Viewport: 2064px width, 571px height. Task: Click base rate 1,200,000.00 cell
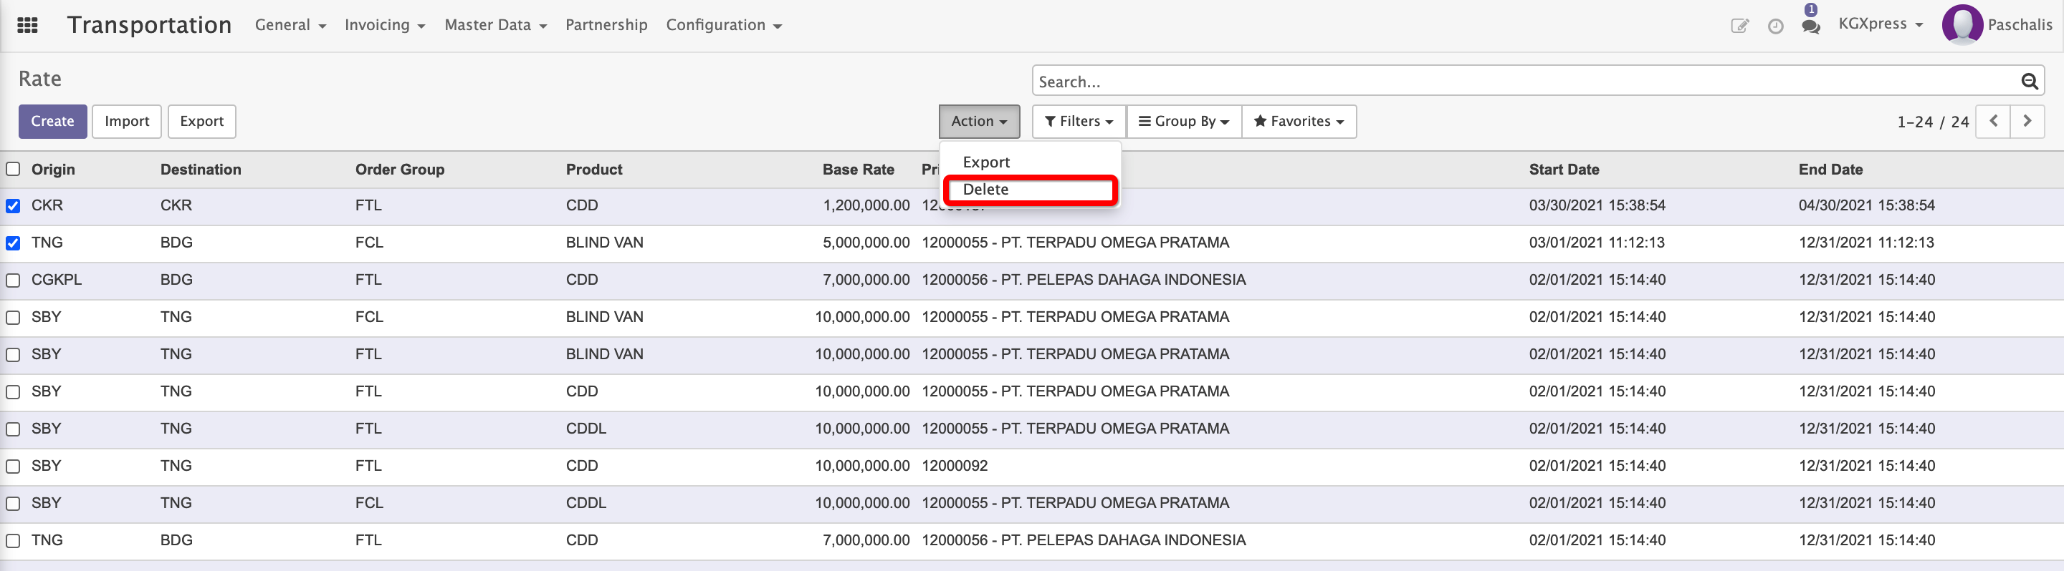coord(866,205)
